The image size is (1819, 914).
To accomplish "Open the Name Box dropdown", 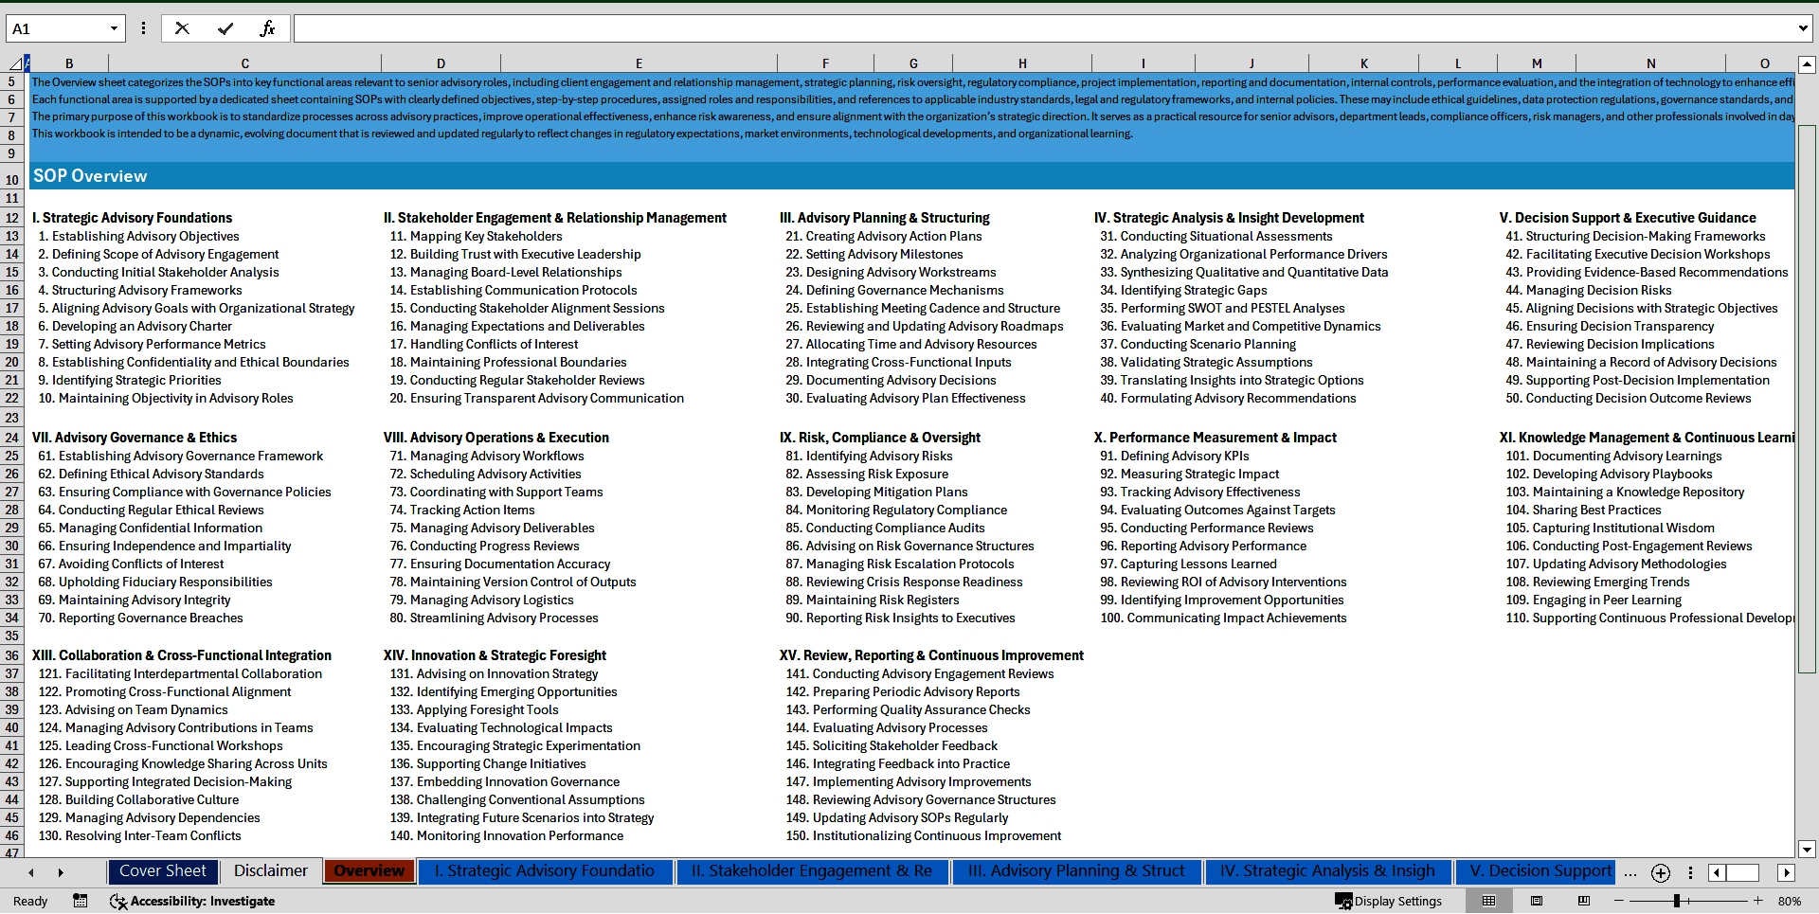I will pos(114,28).
